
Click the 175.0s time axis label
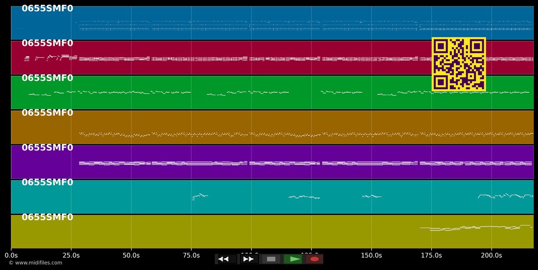point(431,255)
